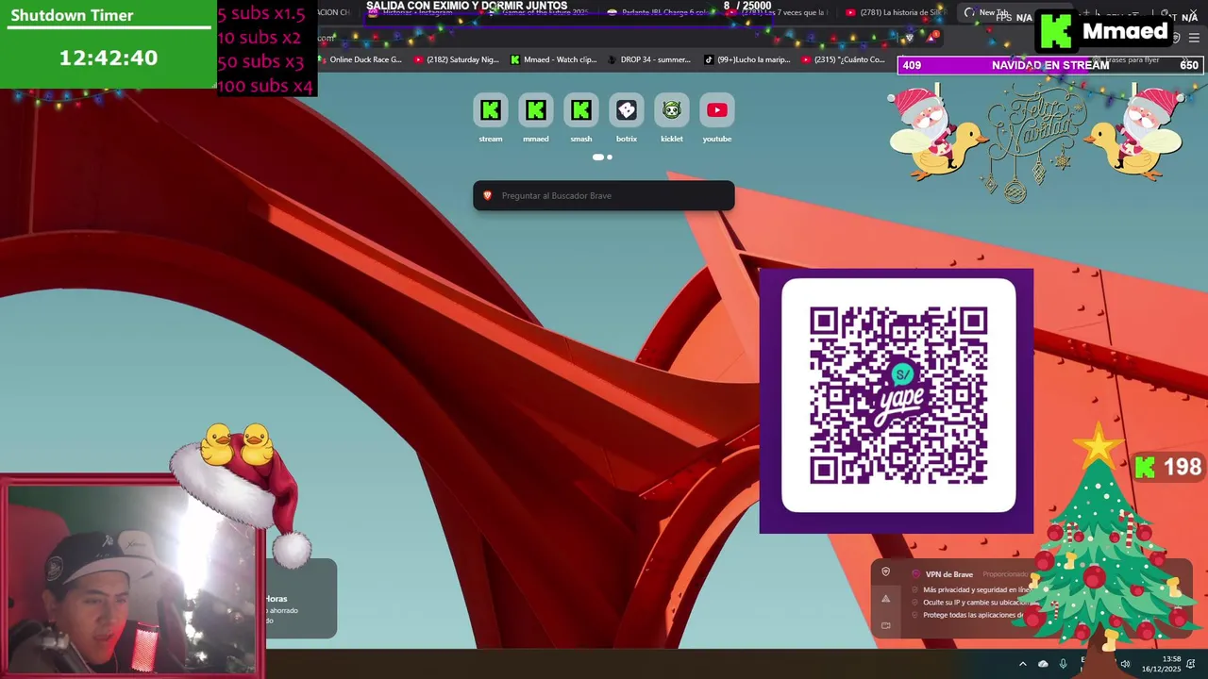This screenshot has width=1208, height=679.
Task: Click the Horas stats card
Action: tap(300, 599)
